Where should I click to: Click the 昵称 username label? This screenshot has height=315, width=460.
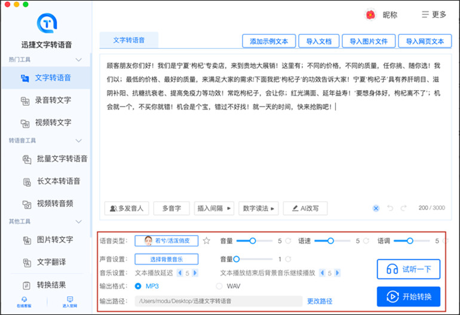tap(390, 15)
